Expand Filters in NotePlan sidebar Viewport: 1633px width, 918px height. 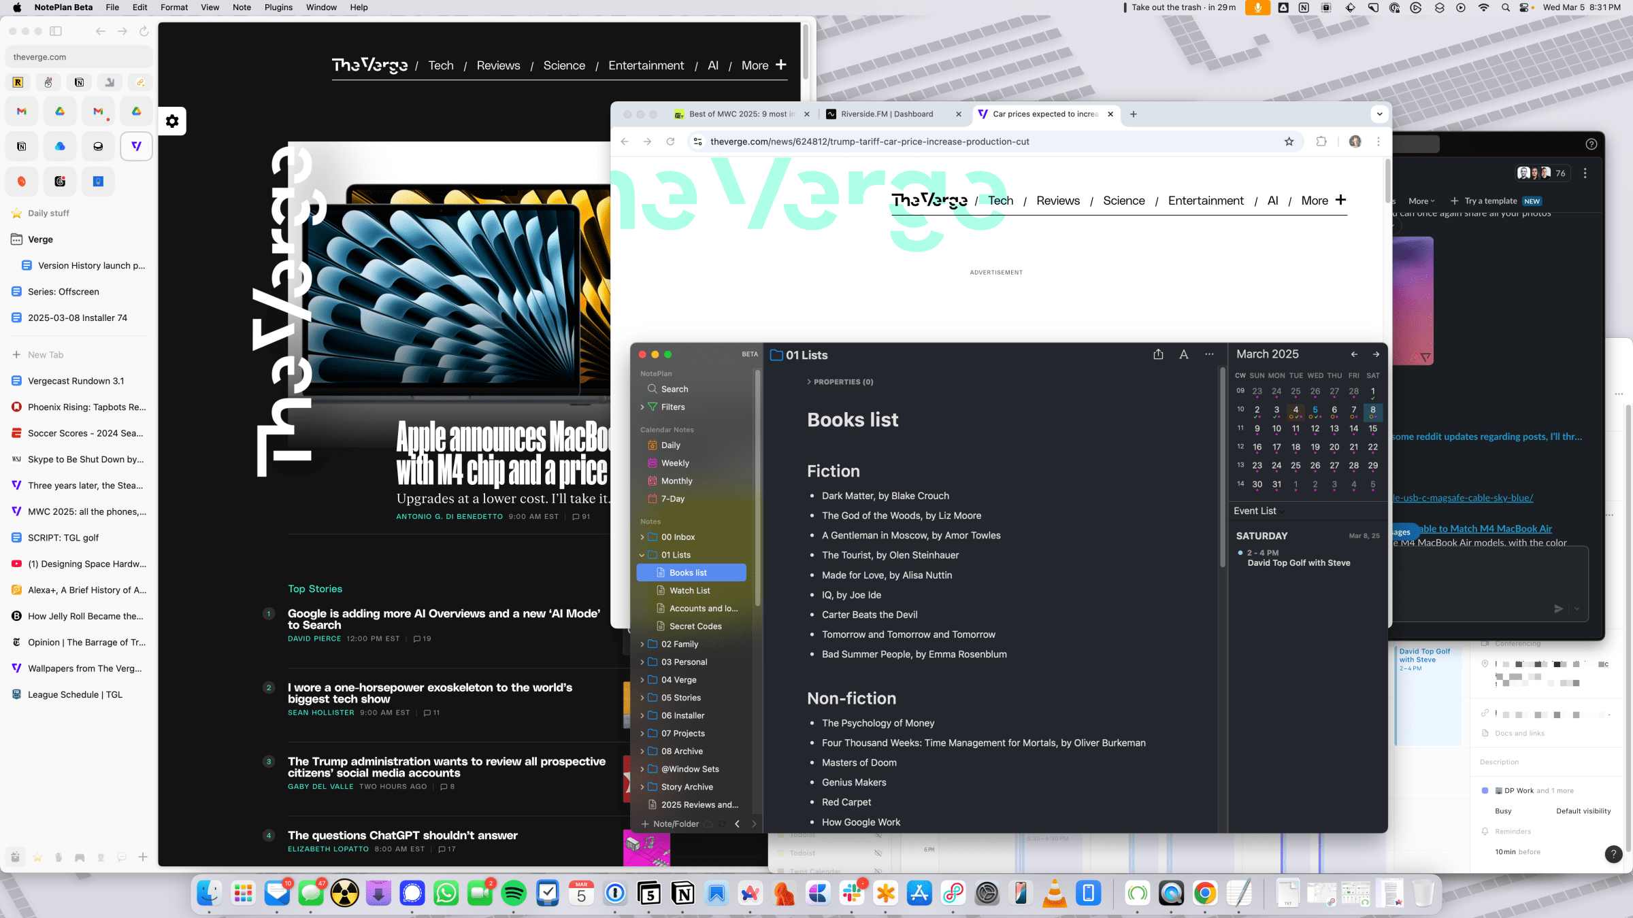[x=642, y=407]
